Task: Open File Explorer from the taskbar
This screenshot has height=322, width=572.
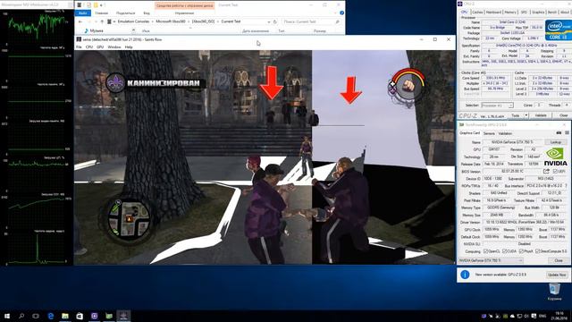Action: [x=65, y=316]
